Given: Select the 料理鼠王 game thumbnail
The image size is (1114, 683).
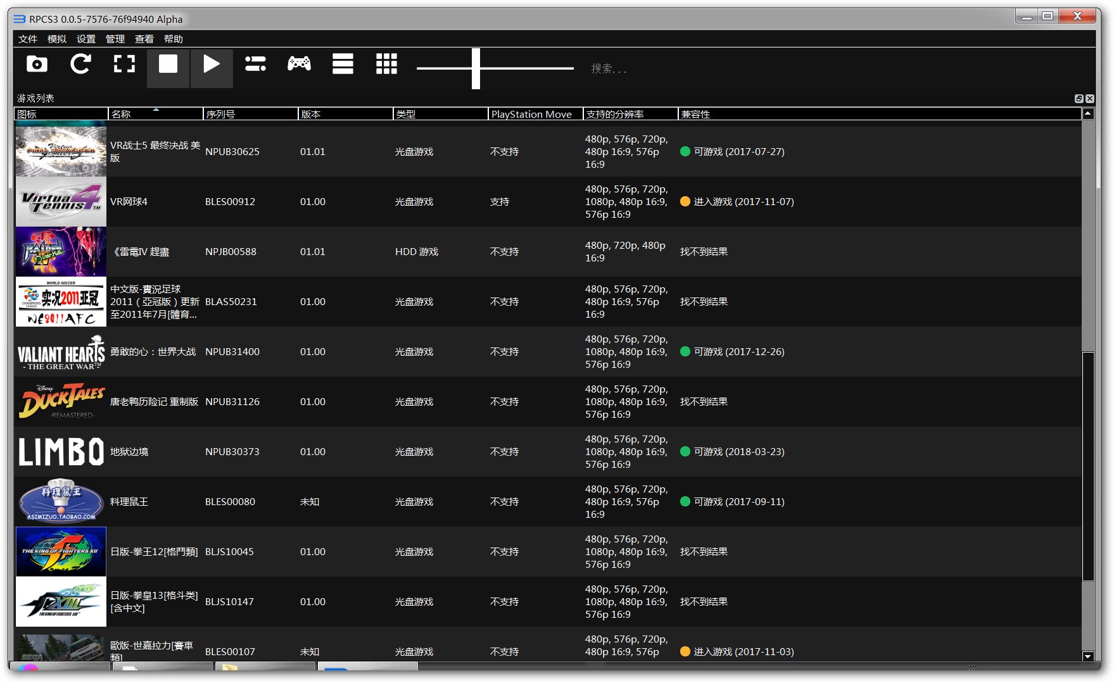Looking at the screenshot, I should pos(61,501).
